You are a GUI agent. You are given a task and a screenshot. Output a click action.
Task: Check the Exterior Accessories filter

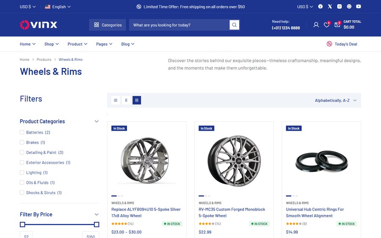[x=22, y=162]
